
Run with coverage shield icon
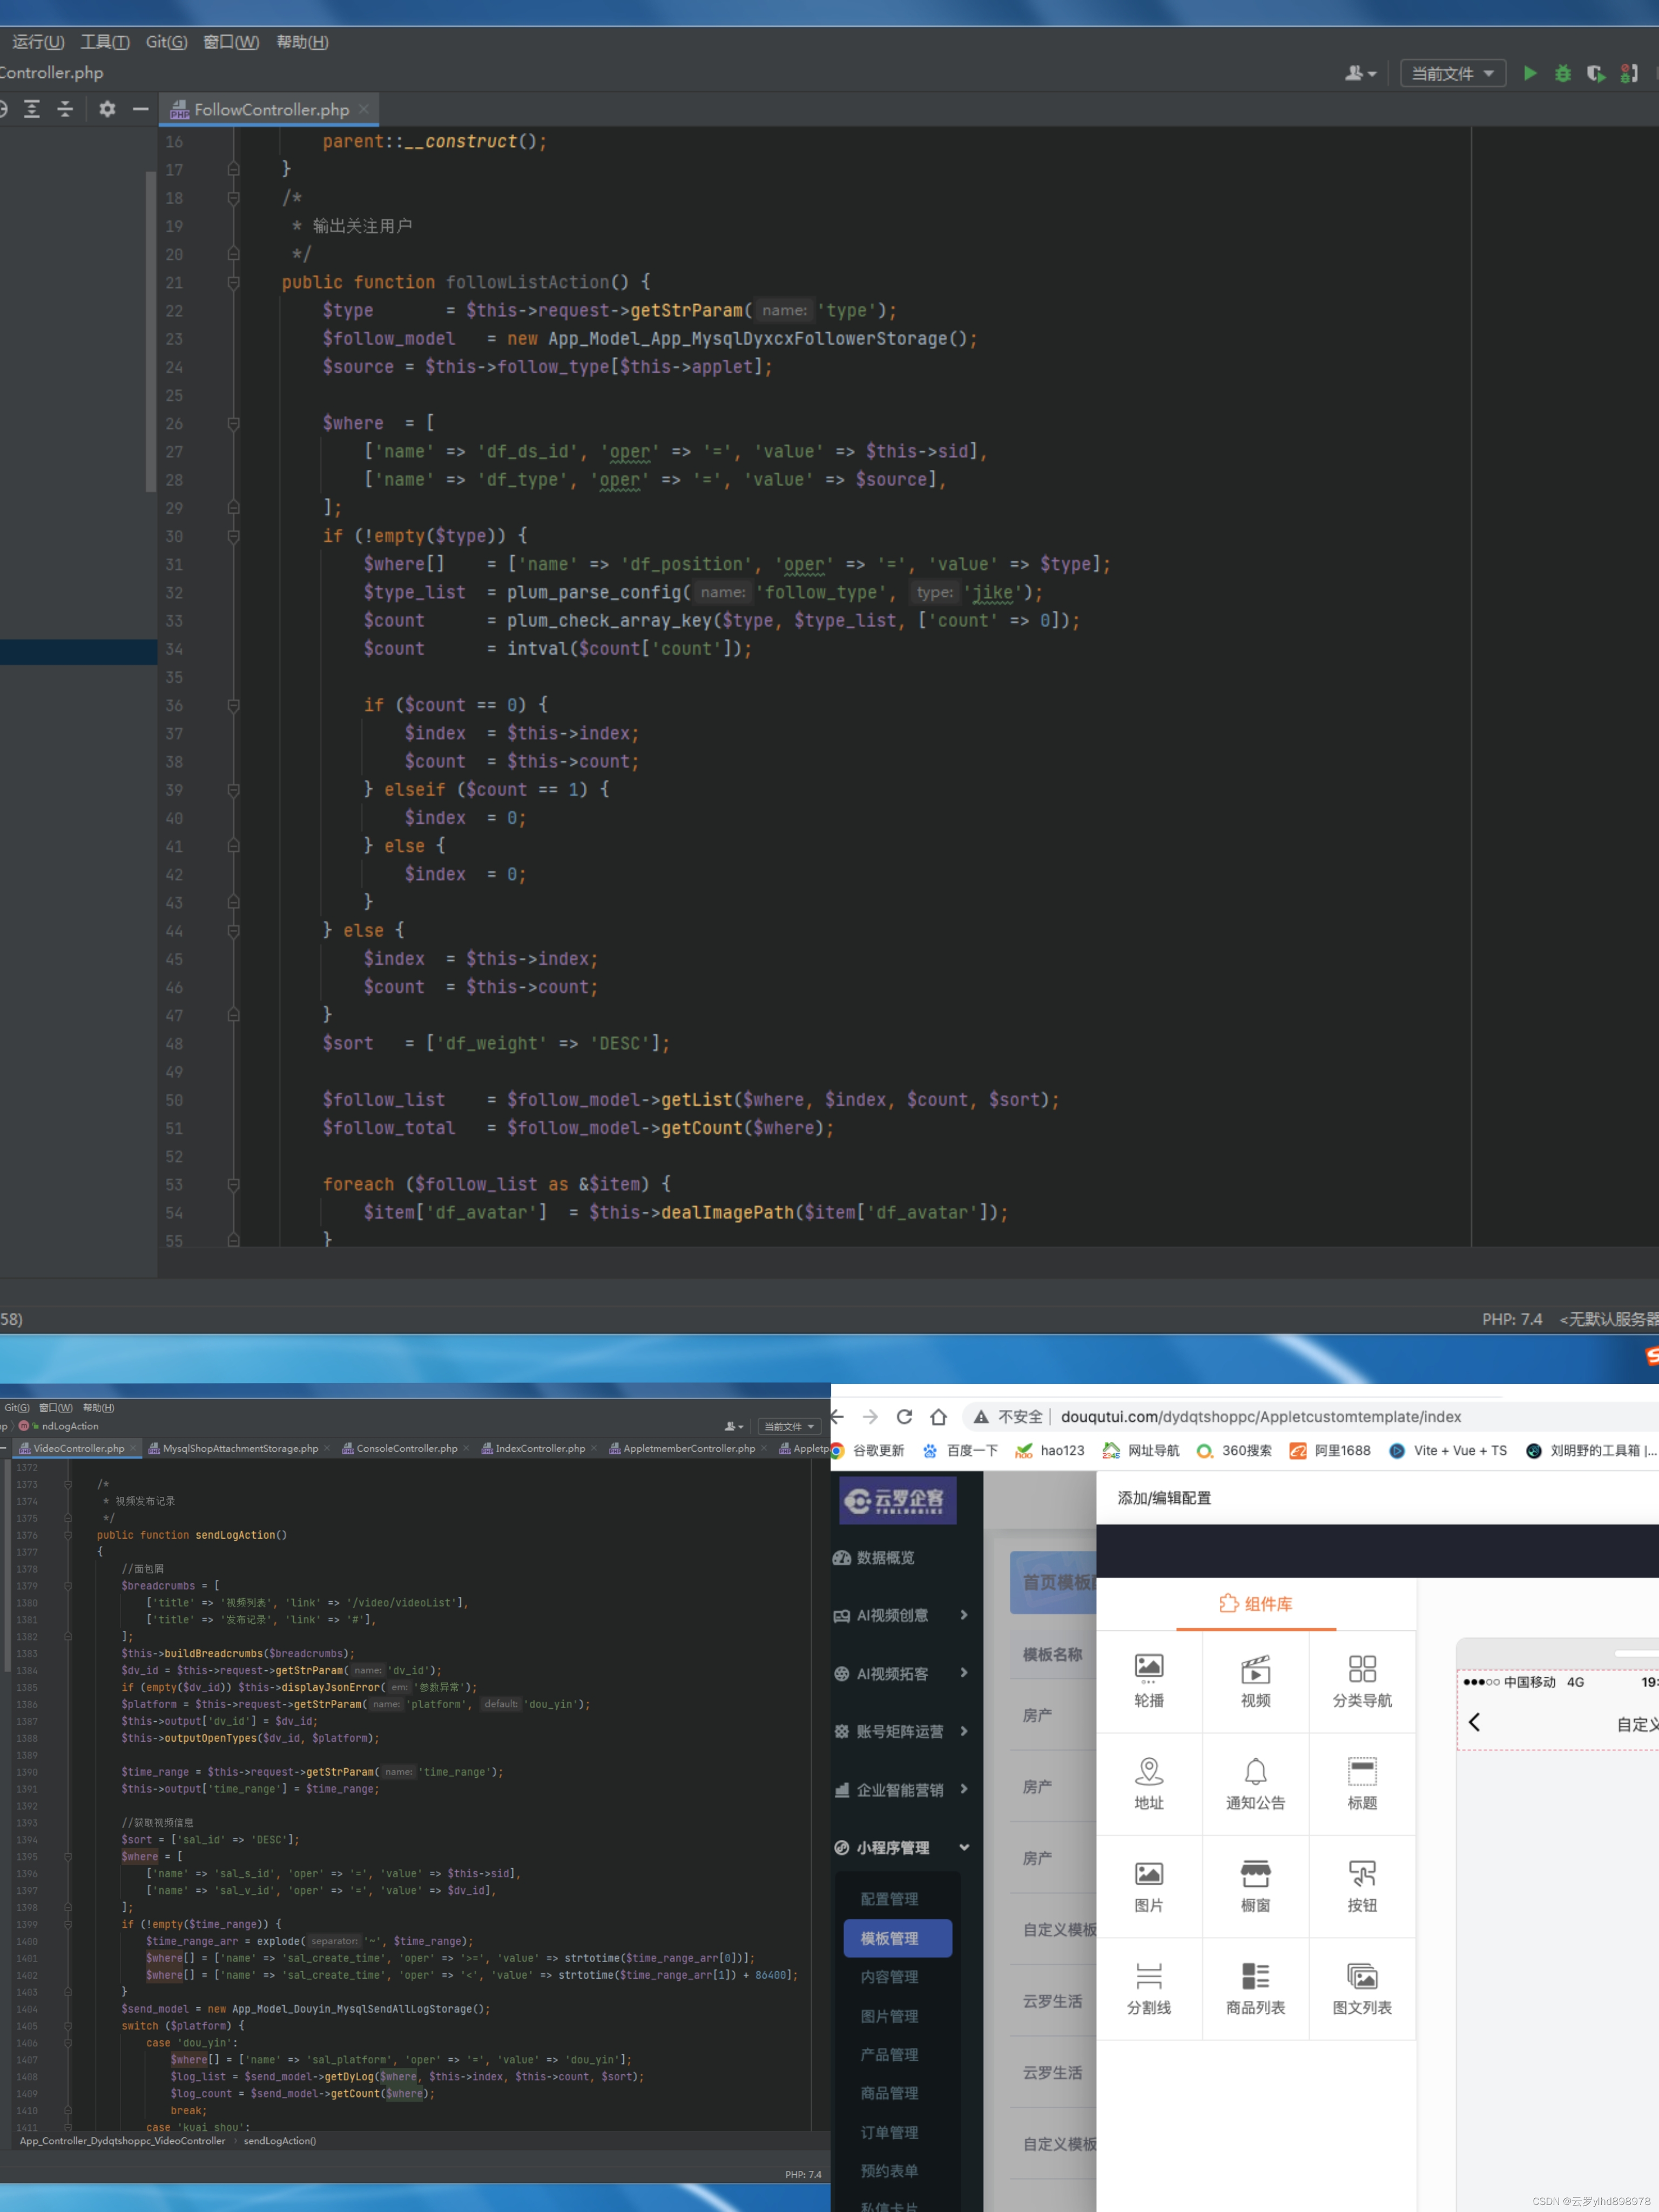click(x=1595, y=73)
